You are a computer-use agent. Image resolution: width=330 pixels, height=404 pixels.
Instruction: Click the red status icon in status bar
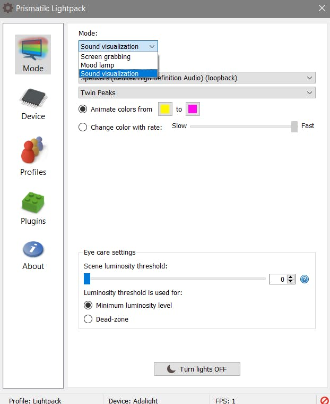click(324, 400)
